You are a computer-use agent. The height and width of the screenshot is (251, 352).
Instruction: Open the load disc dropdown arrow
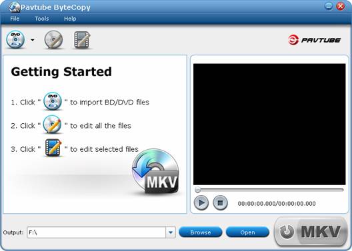pos(33,40)
